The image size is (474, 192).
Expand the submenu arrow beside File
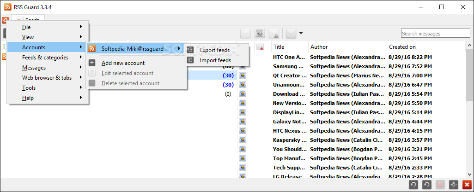(x=81, y=27)
